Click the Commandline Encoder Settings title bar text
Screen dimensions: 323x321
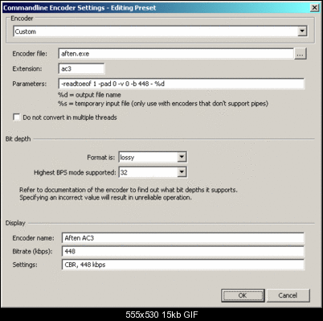tap(80, 8)
